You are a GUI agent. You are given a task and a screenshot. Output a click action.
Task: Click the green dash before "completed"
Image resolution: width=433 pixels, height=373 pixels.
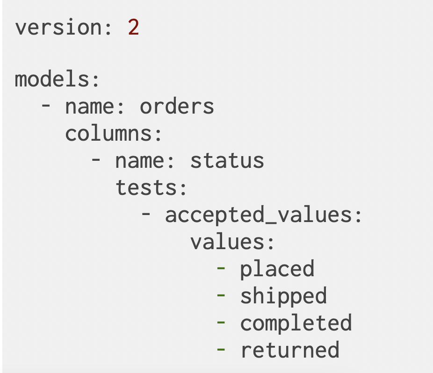click(221, 323)
